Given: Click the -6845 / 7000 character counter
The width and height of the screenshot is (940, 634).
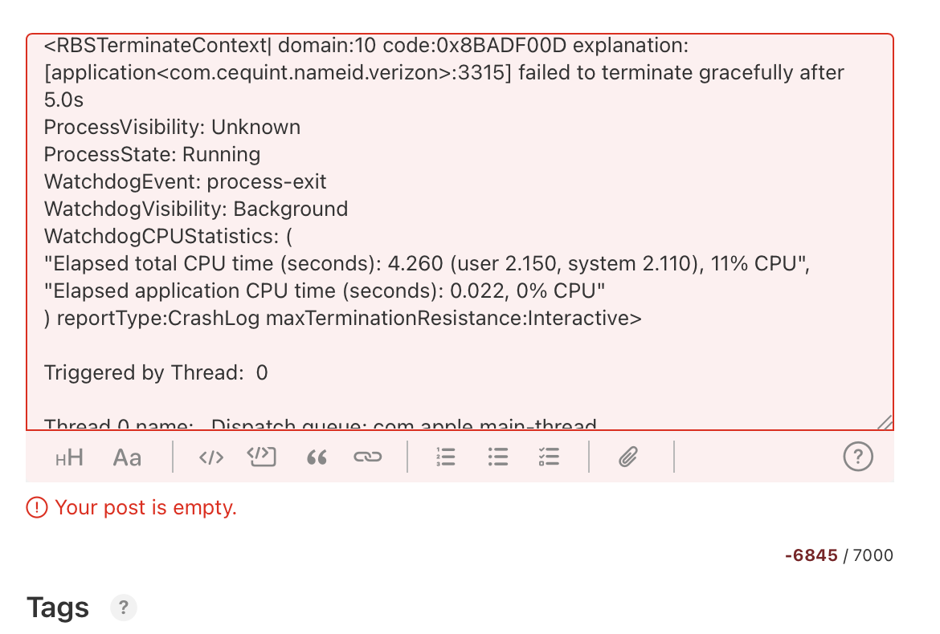Looking at the screenshot, I should pyautogui.click(x=839, y=555).
